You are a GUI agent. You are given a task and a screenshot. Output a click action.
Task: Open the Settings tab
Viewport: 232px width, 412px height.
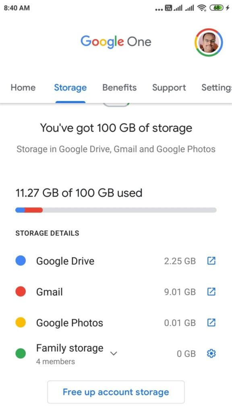coord(217,87)
